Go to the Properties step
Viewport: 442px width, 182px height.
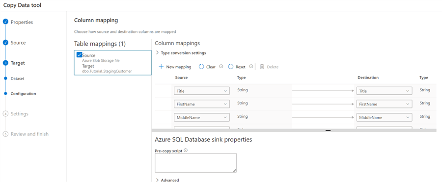tap(22, 22)
